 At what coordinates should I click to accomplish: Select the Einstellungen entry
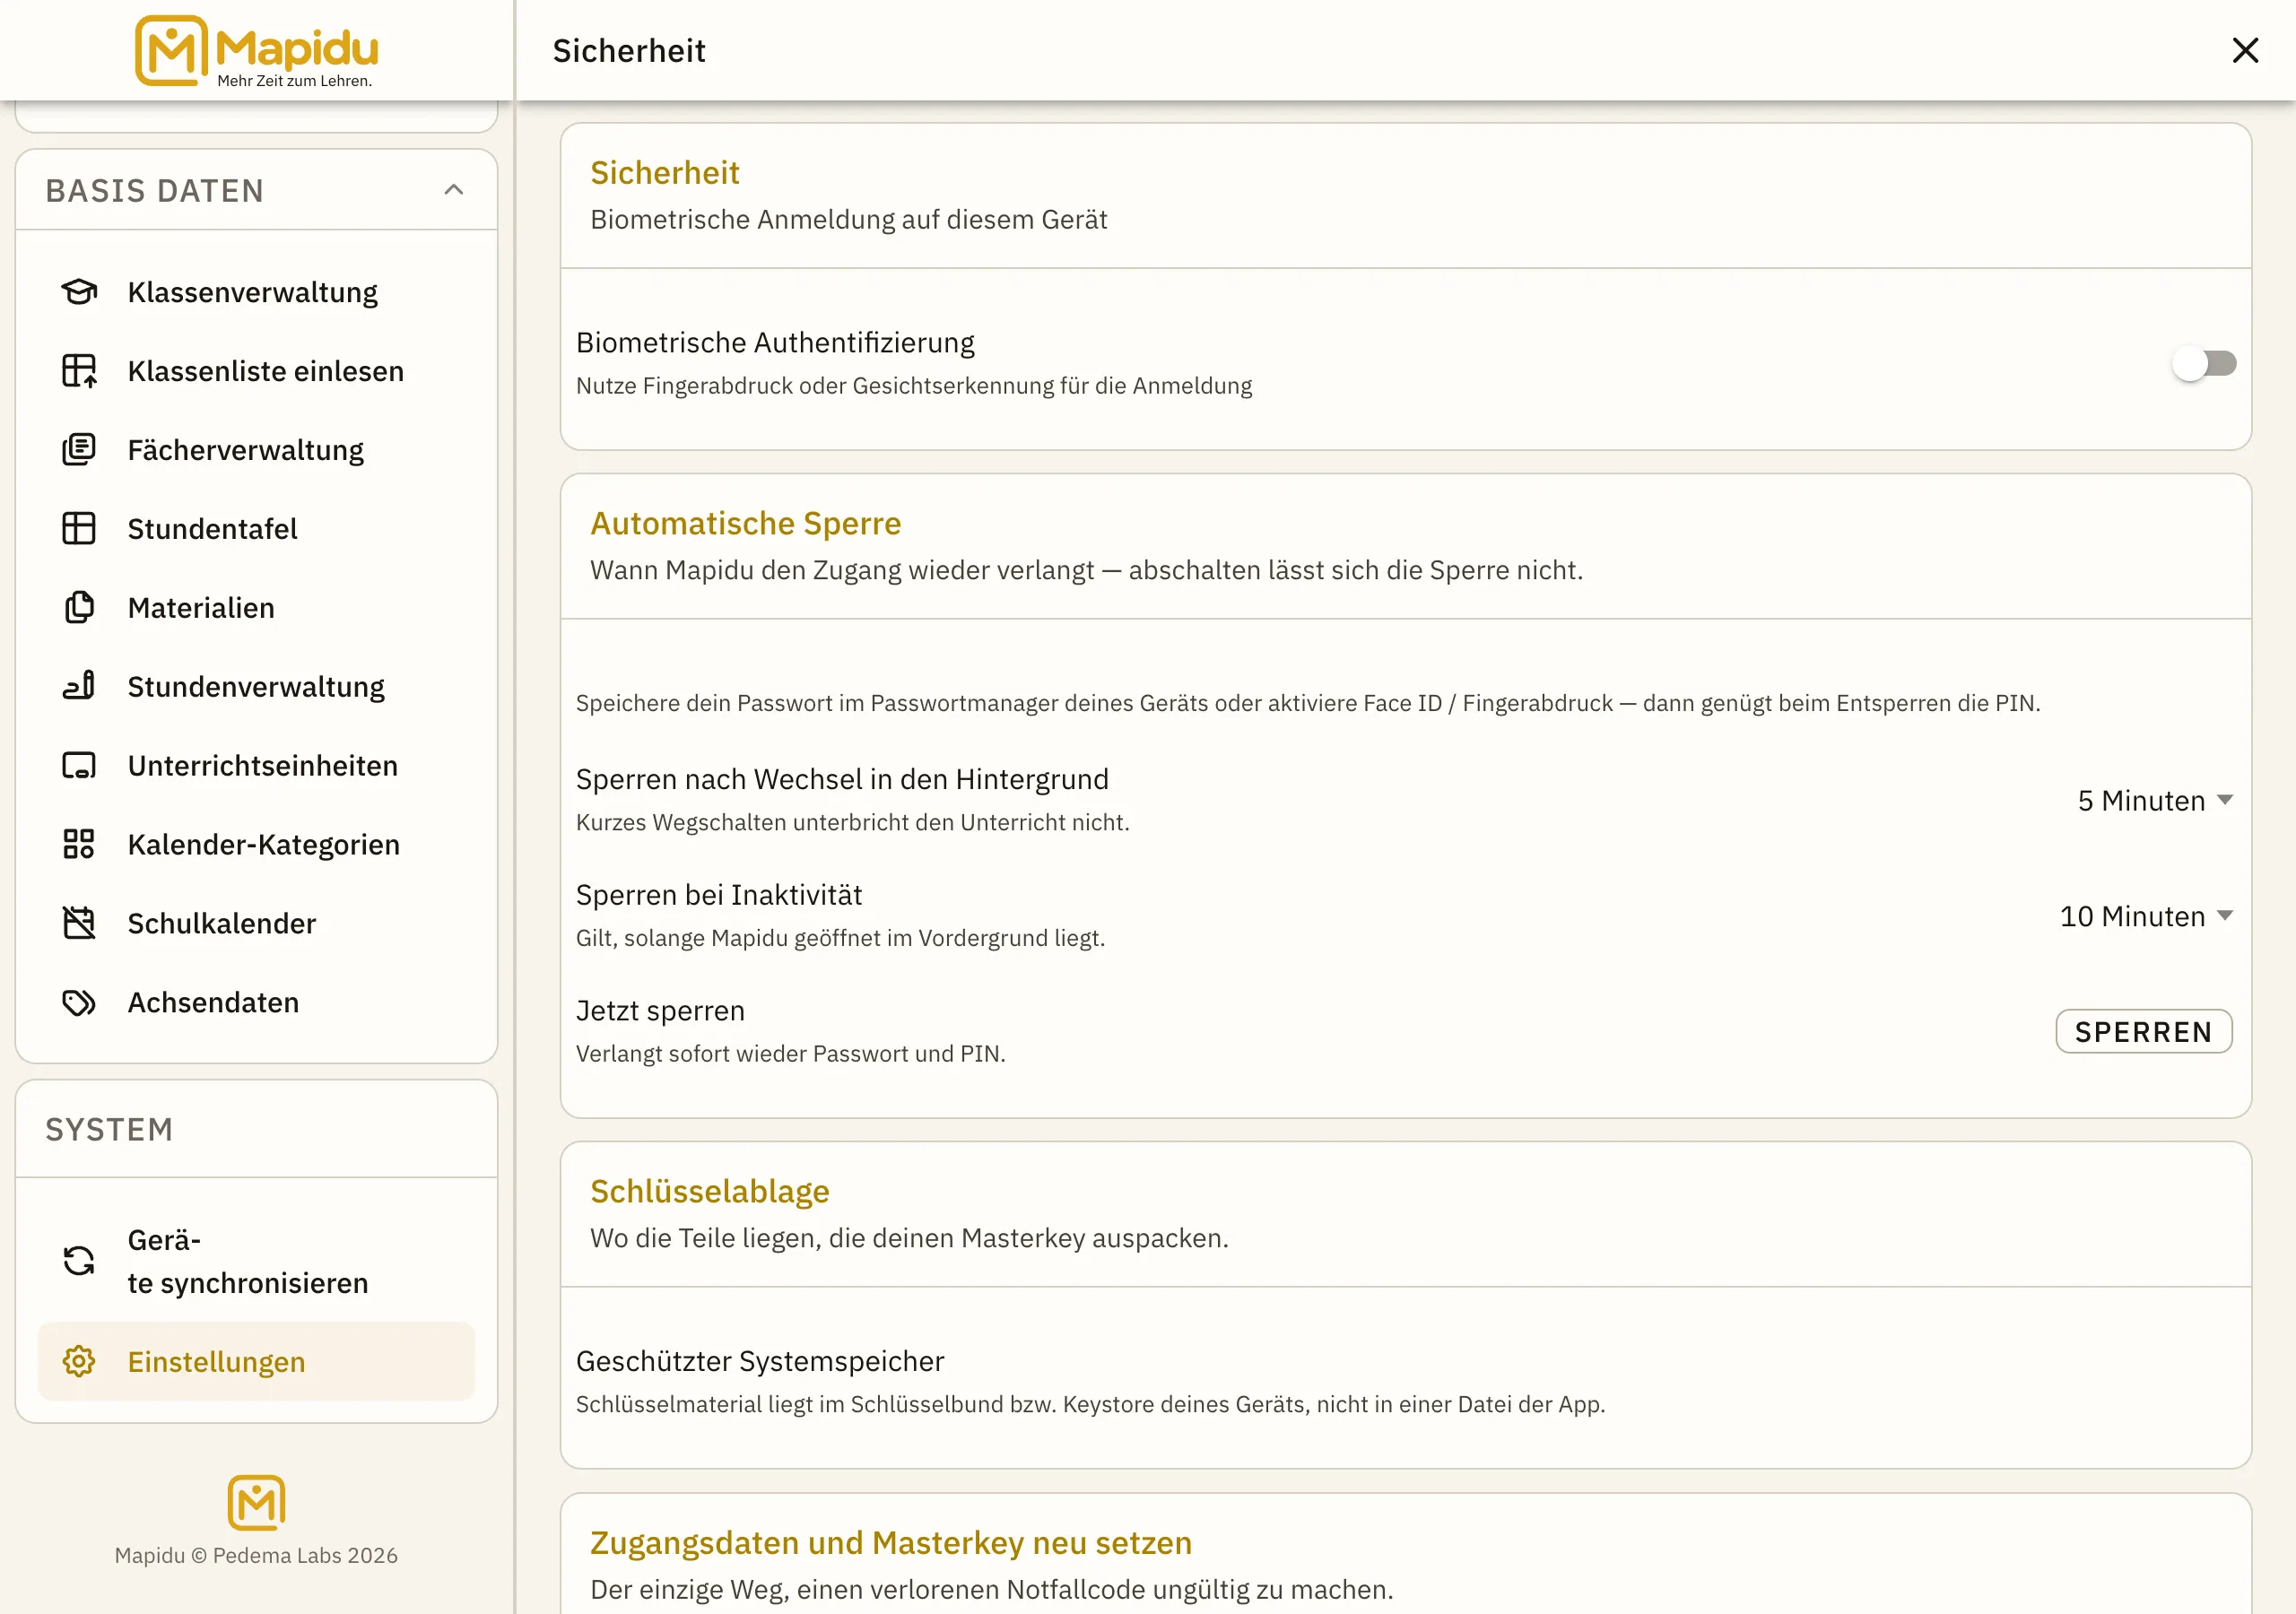(256, 1361)
